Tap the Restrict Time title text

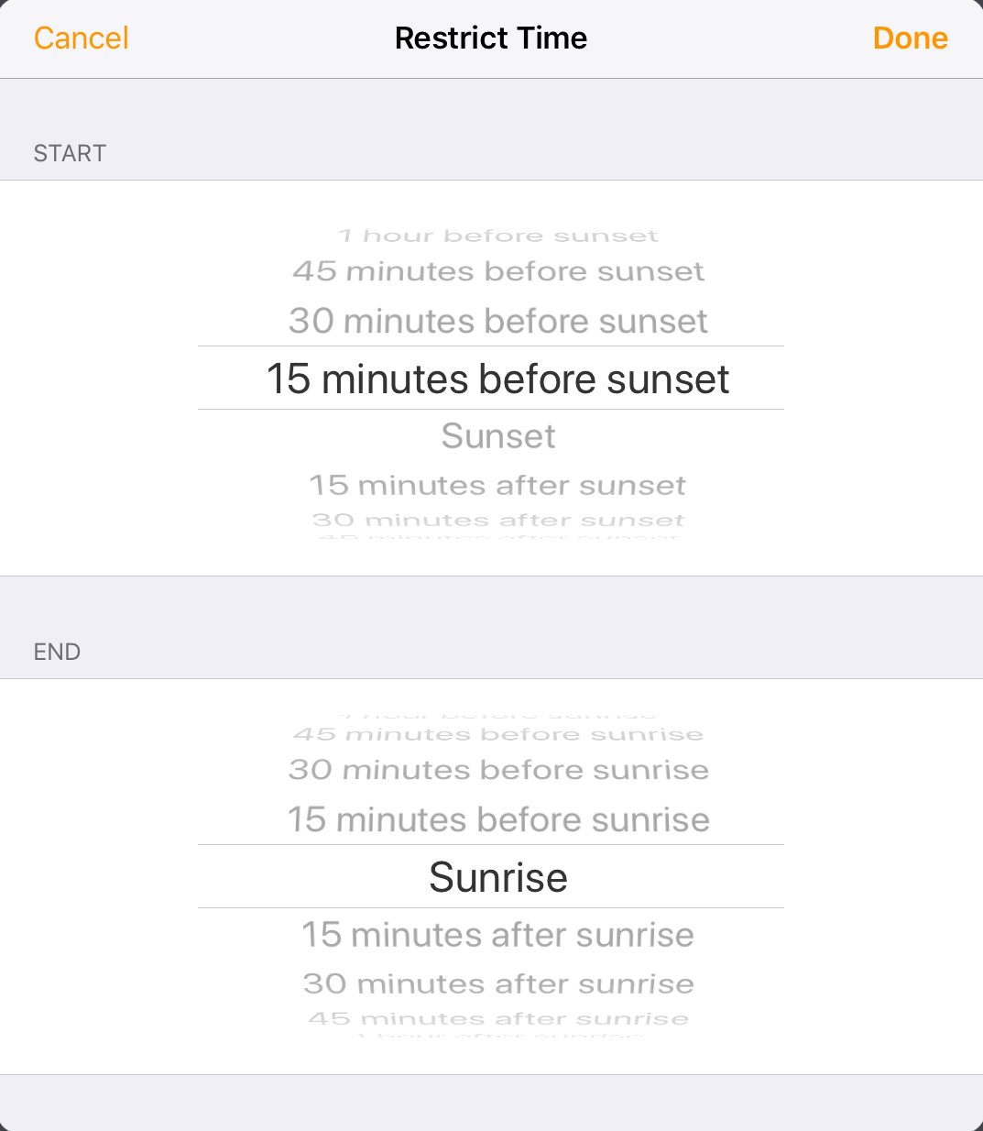coord(491,38)
